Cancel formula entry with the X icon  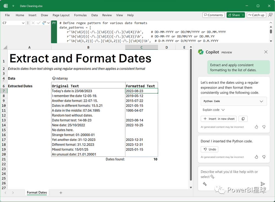33,23
